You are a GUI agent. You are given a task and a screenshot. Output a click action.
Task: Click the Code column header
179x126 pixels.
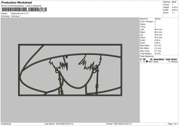click(x=168, y=59)
